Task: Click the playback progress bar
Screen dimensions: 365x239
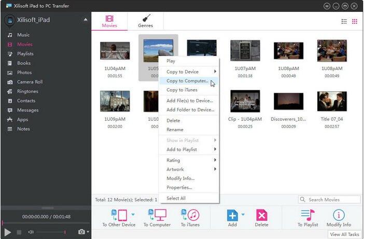Action: click(x=46, y=223)
